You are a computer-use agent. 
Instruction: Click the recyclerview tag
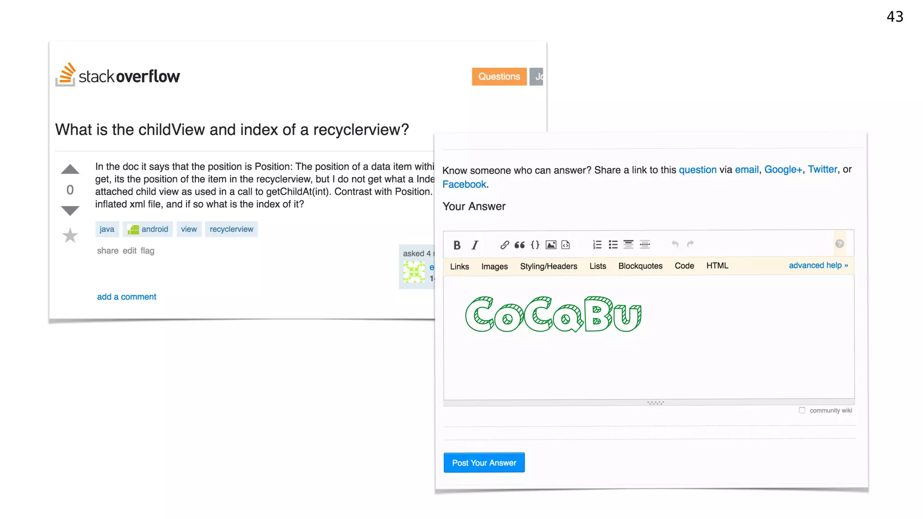[231, 229]
